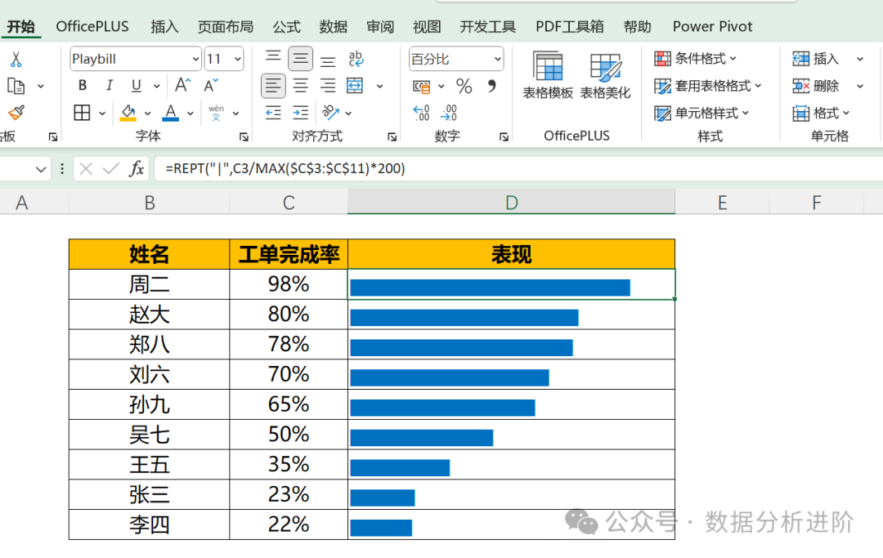Click the 表格模板 button
This screenshot has width=883, height=558.
[548, 76]
